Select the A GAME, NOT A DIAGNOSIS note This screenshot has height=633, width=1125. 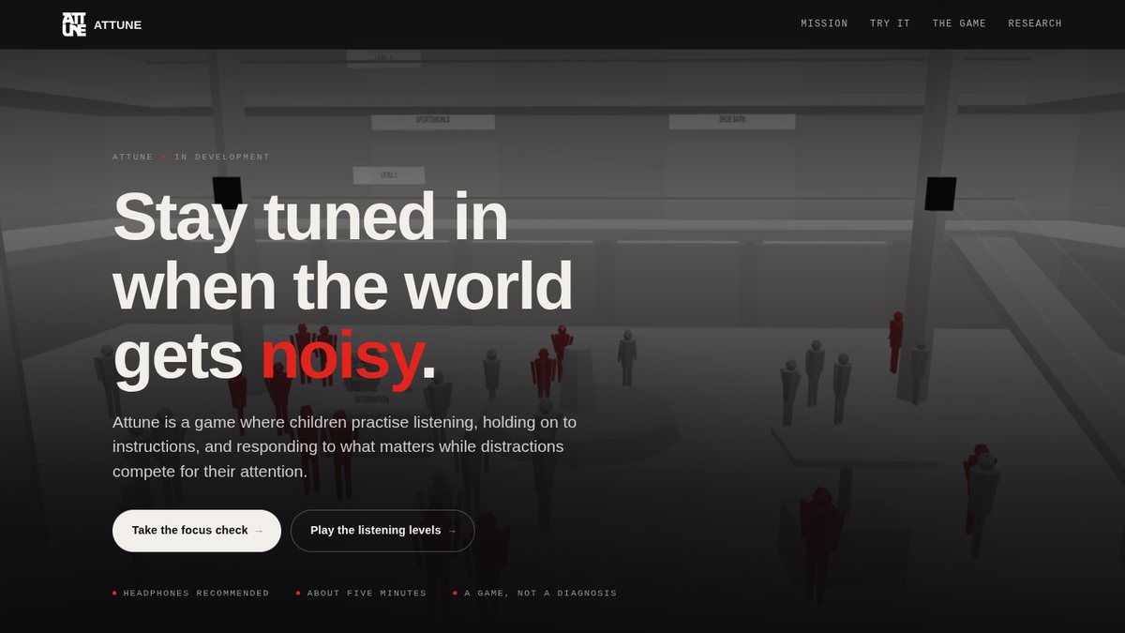(x=535, y=593)
